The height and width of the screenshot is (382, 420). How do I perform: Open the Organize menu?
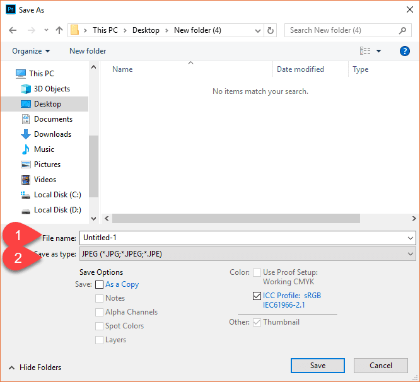(31, 51)
